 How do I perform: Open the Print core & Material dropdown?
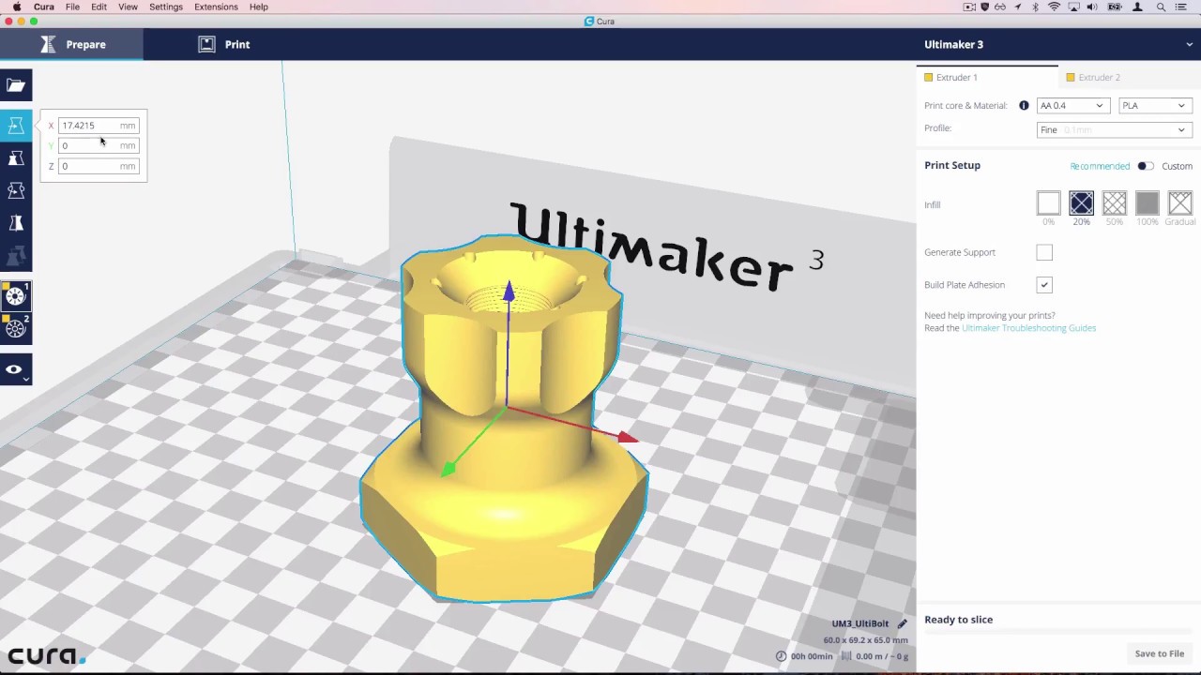click(1072, 105)
